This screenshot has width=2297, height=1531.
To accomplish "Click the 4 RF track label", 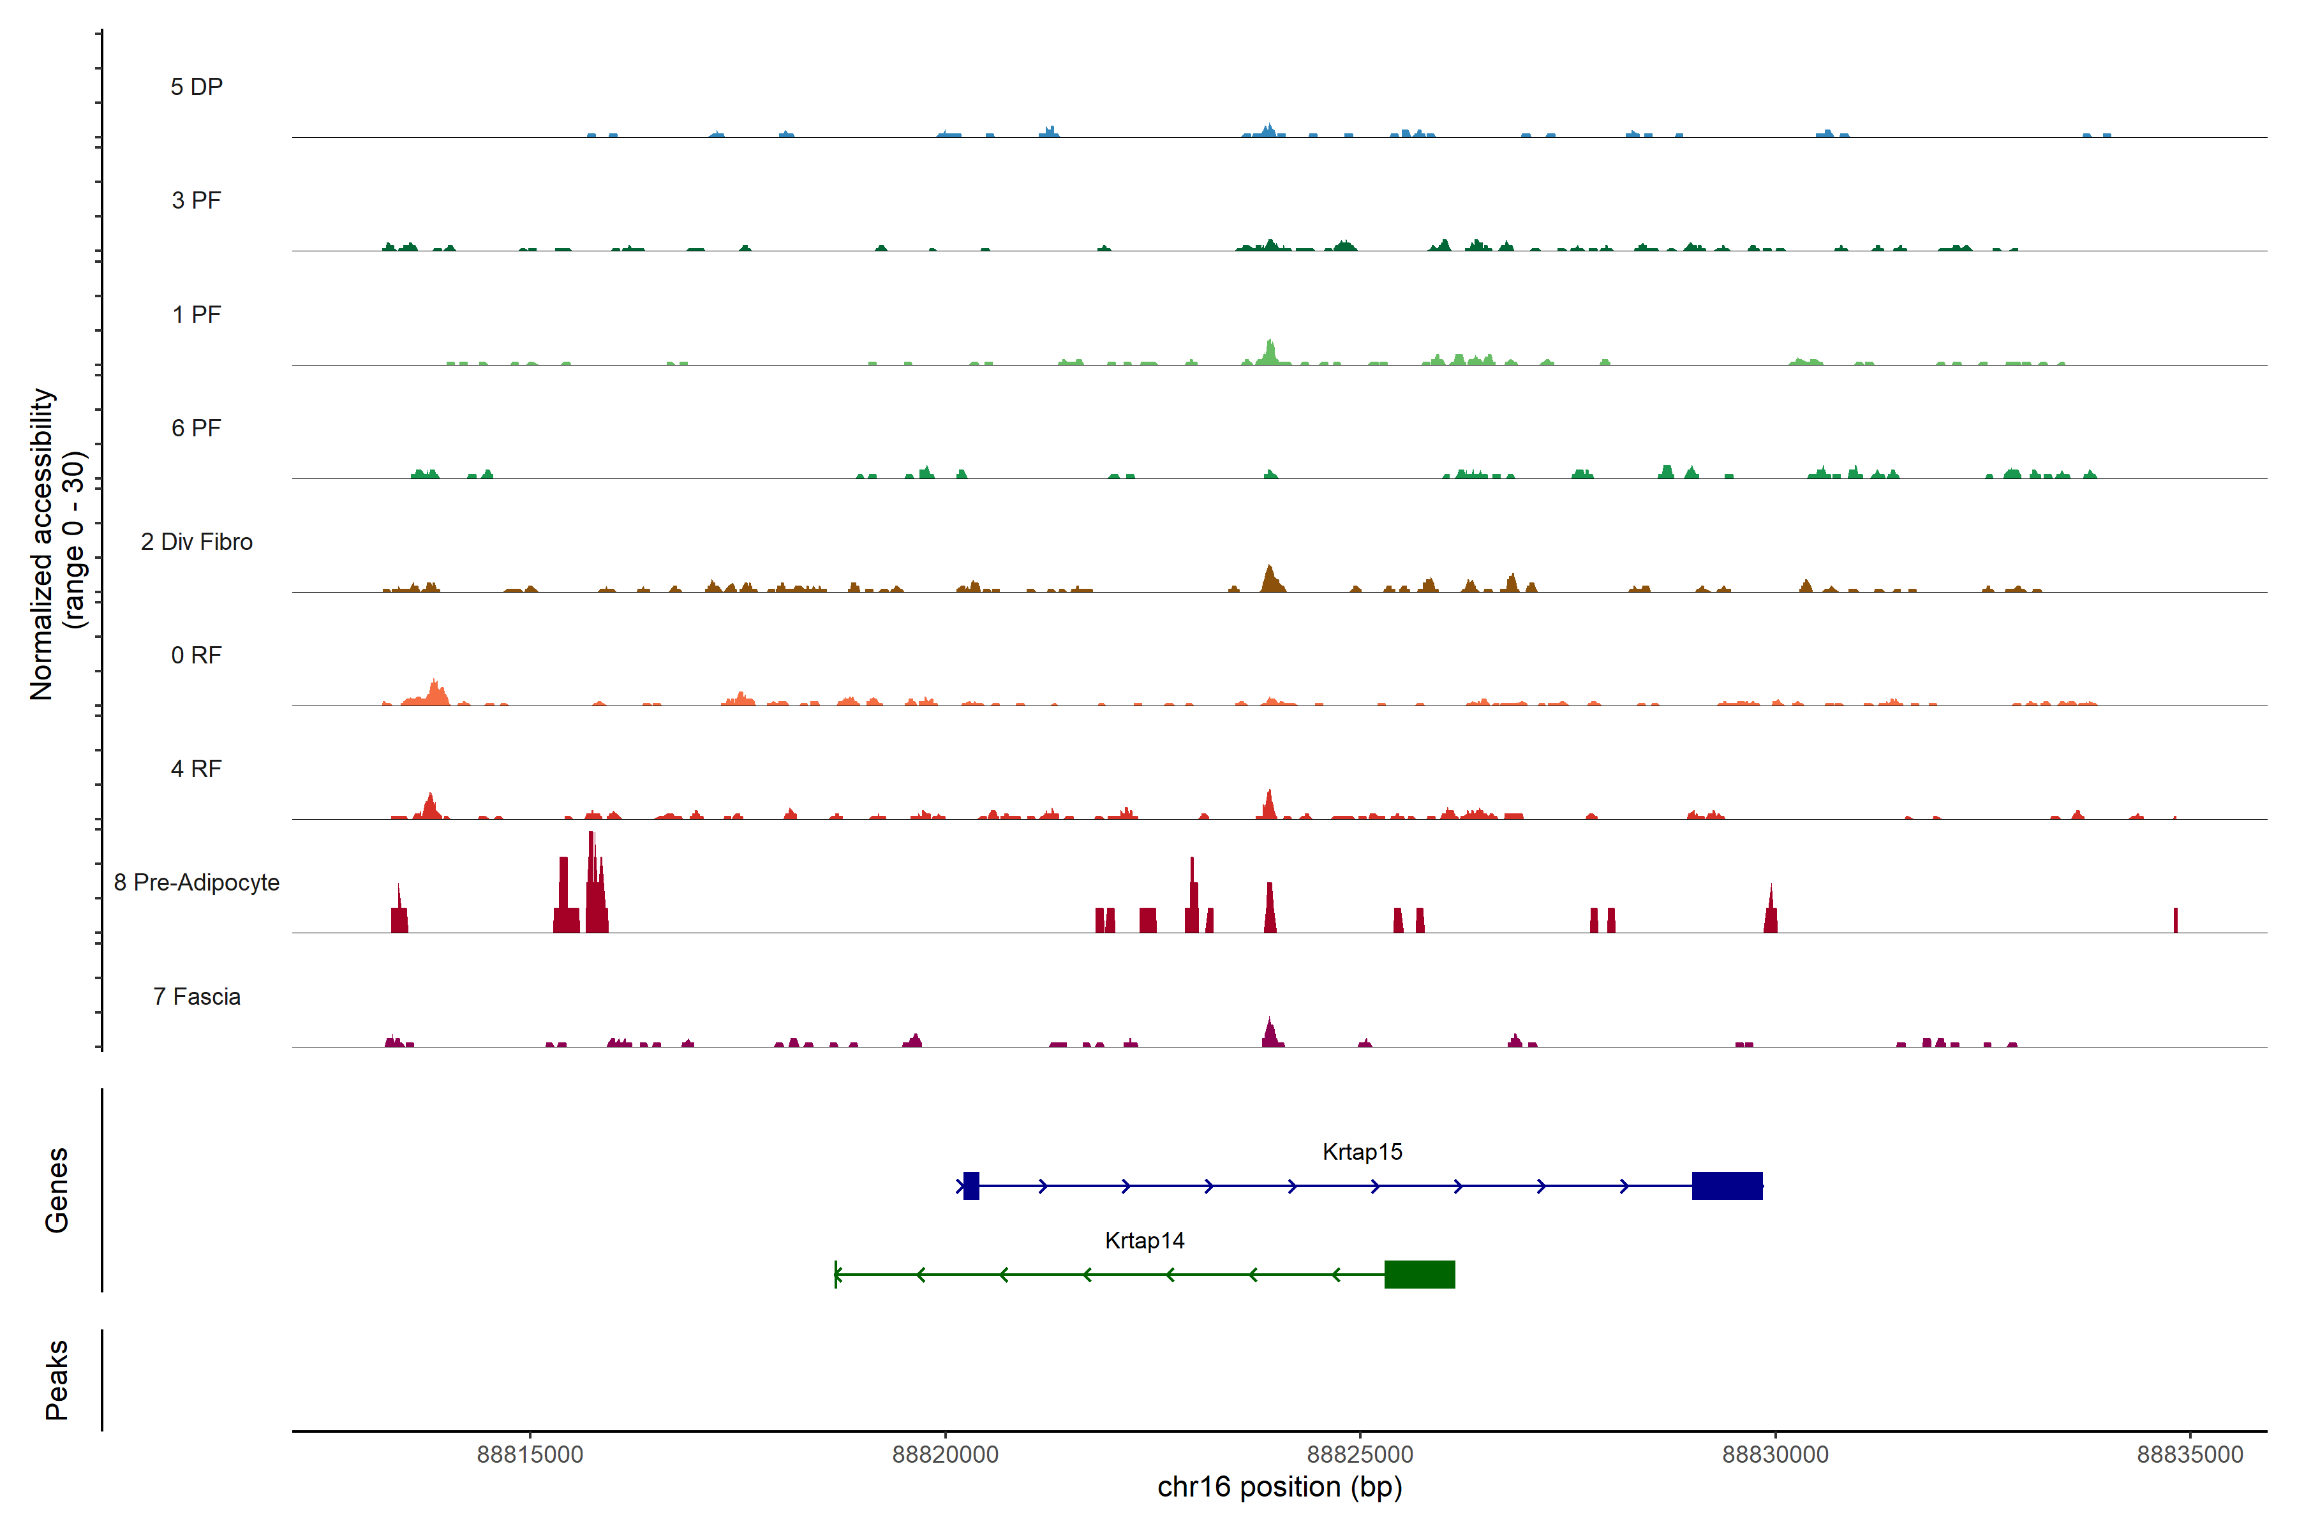I will [x=197, y=769].
